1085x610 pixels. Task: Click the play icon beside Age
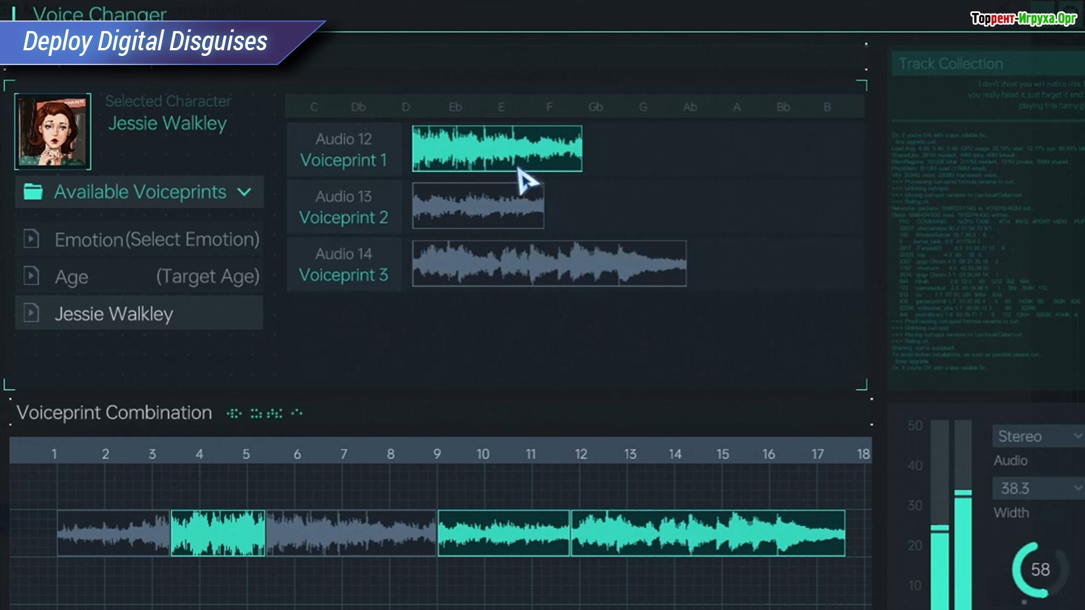(32, 276)
